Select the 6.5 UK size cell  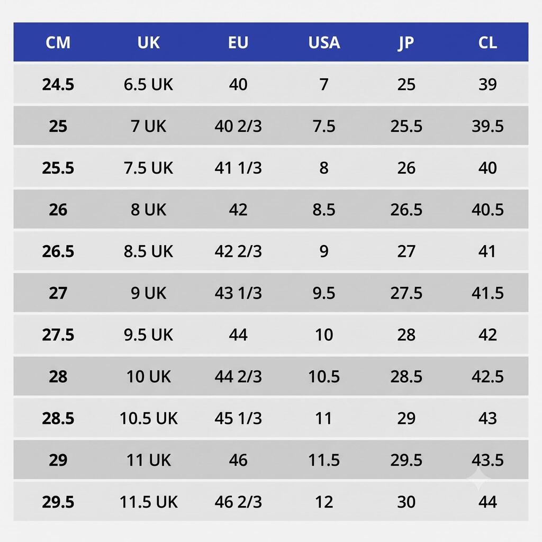(149, 84)
